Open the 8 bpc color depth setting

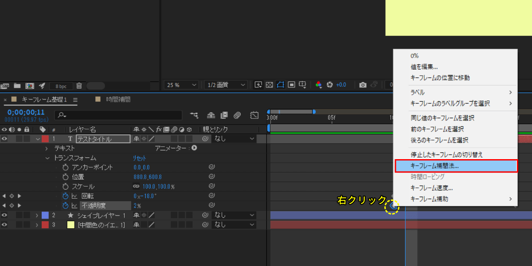coord(61,86)
